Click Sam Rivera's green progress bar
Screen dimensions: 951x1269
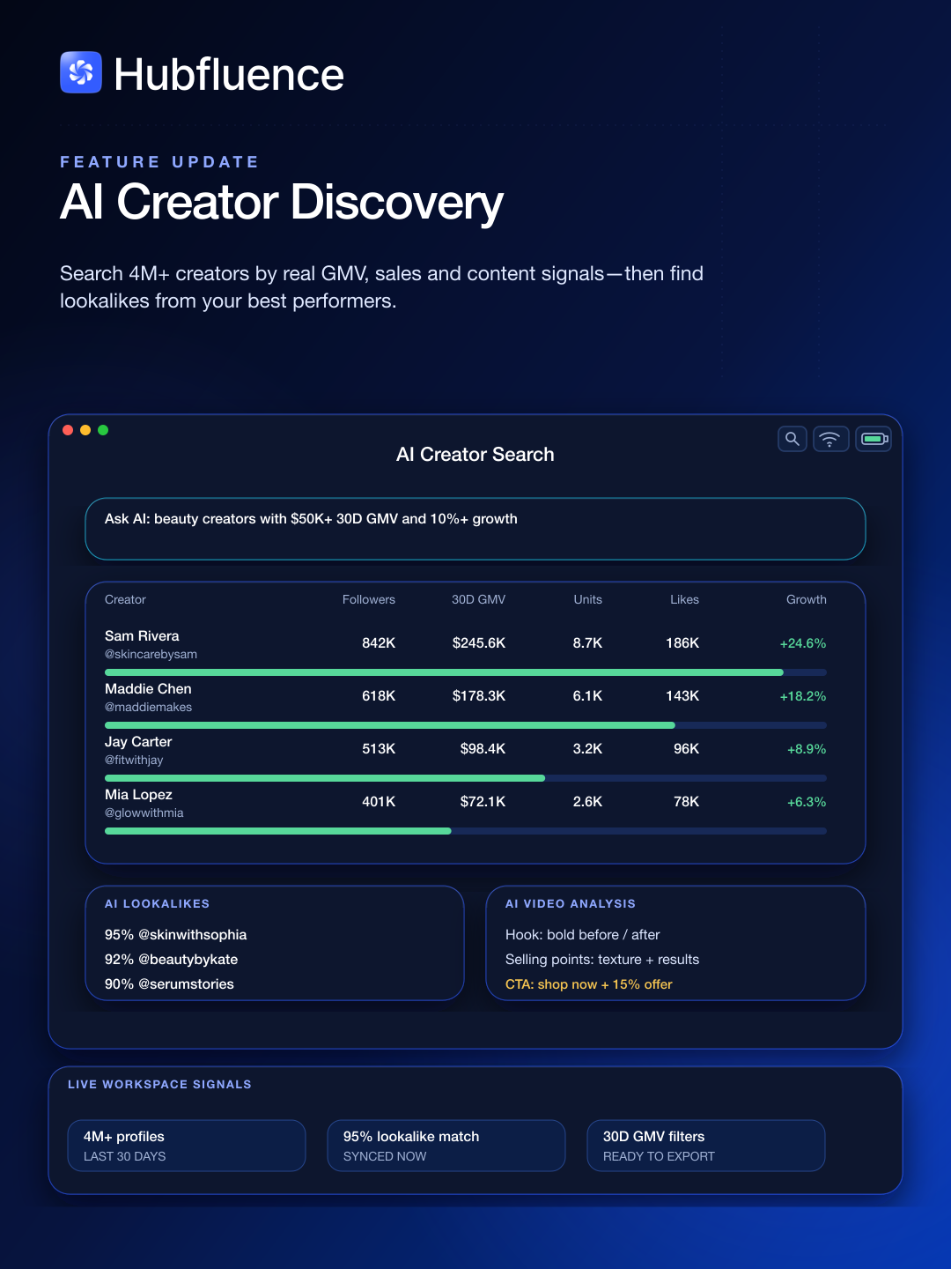[444, 672]
